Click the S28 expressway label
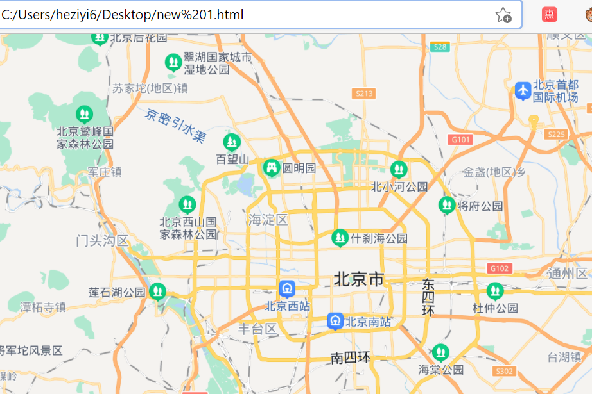Image resolution: width=592 pixels, height=394 pixels. coord(440,46)
